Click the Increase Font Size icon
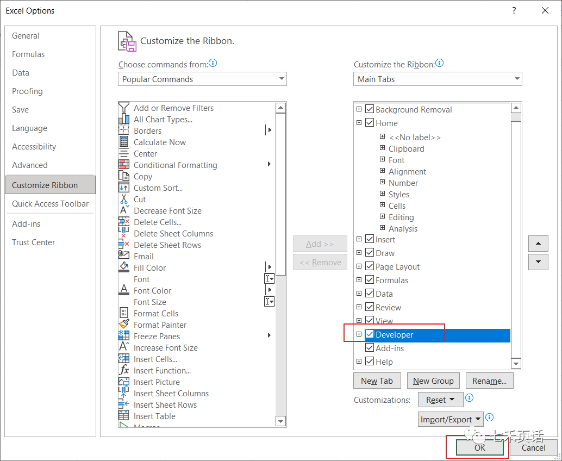562x461 pixels. click(x=124, y=347)
